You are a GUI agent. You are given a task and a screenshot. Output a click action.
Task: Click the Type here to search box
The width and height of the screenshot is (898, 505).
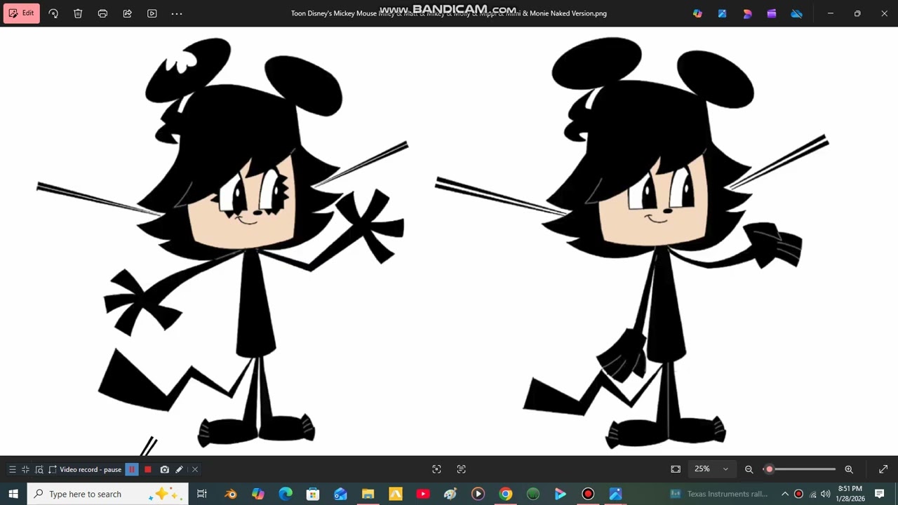(108, 494)
